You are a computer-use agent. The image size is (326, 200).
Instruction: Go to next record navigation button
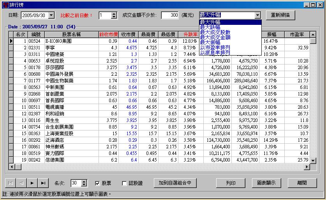32,183
